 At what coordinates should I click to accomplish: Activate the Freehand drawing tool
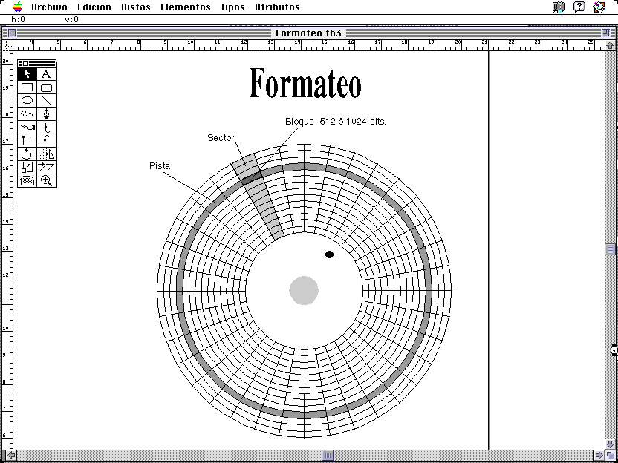coord(27,114)
